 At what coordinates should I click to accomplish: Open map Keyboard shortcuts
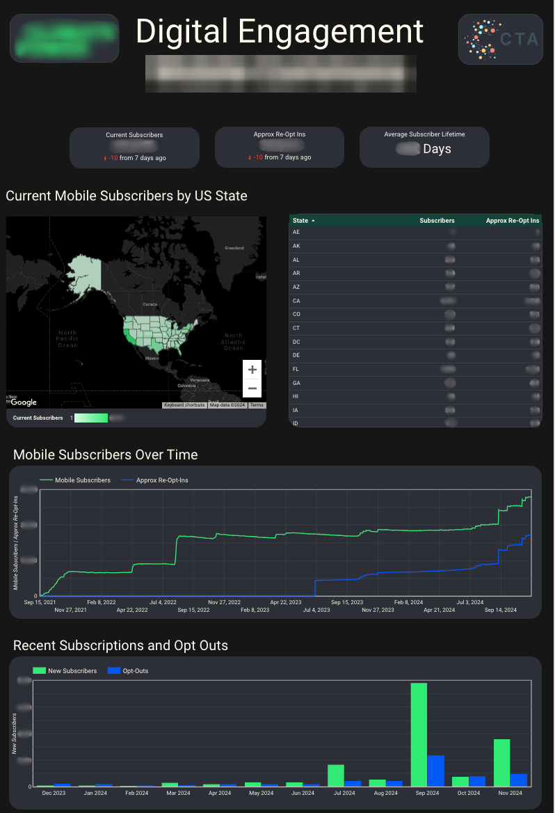point(184,405)
